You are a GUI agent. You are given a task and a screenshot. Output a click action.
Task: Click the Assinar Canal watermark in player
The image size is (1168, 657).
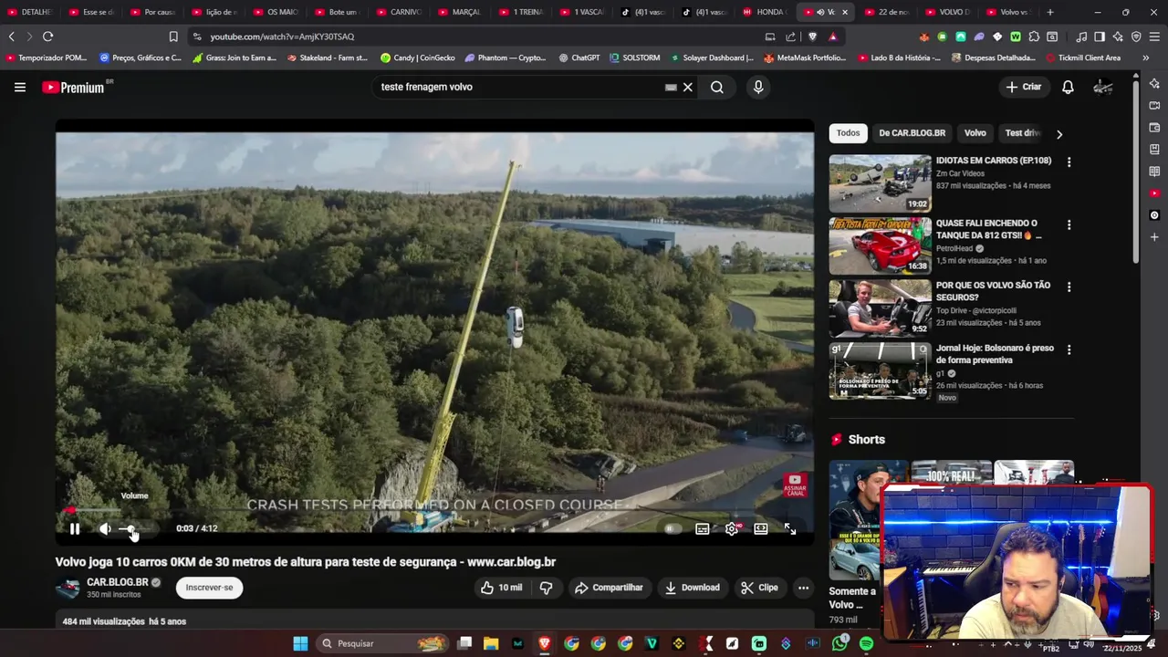[795, 485]
